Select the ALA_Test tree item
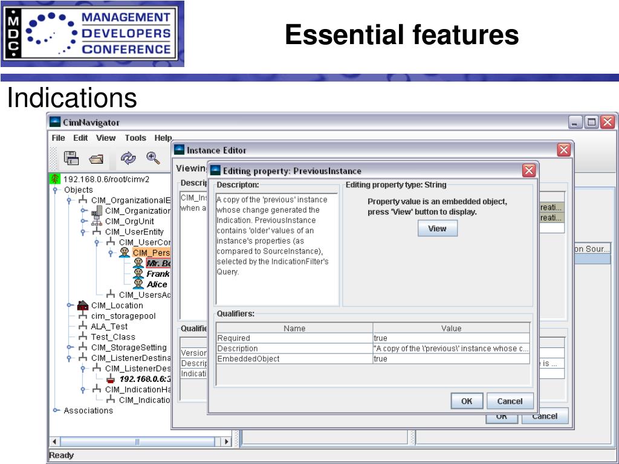Image resolution: width=619 pixels, height=464 pixels. (x=109, y=326)
